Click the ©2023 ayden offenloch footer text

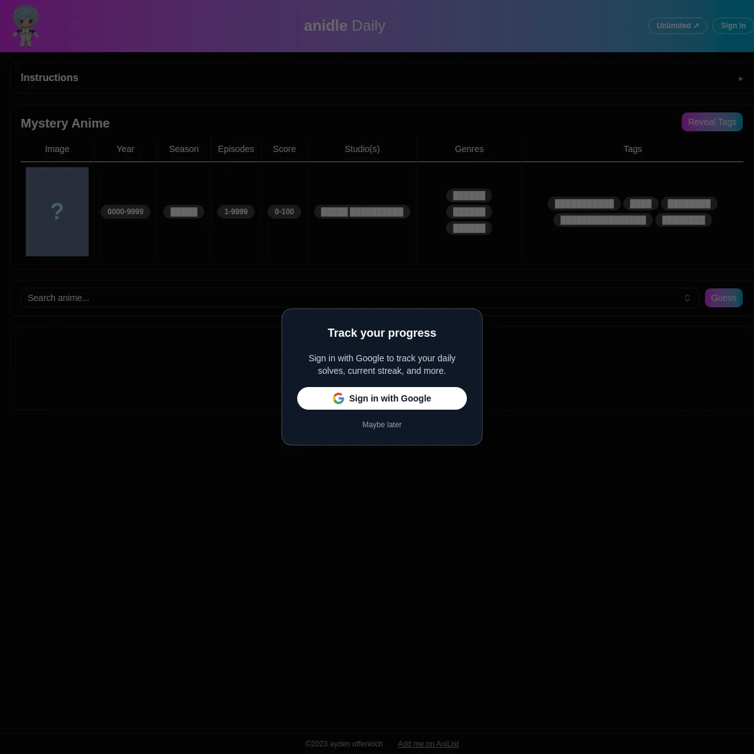[x=344, y=744]
